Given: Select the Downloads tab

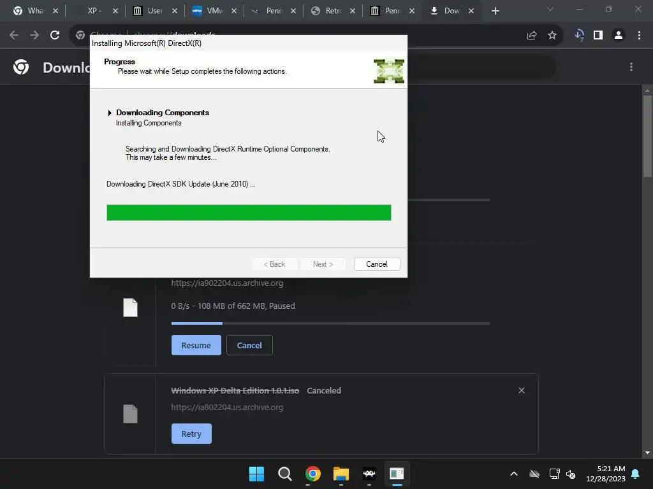Looking at the screenshot, I should (x=451, y=11).
